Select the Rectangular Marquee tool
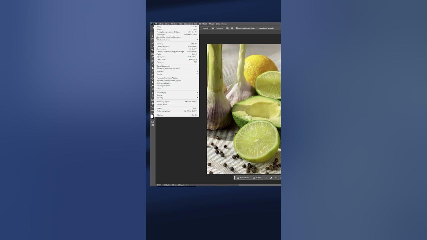This screenshot has width=427, height=240. pyautogui.click(x=152, y=39)
